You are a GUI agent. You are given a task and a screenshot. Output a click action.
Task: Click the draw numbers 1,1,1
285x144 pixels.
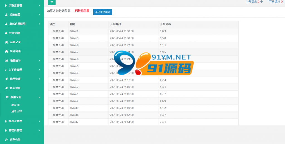[163, 45]
